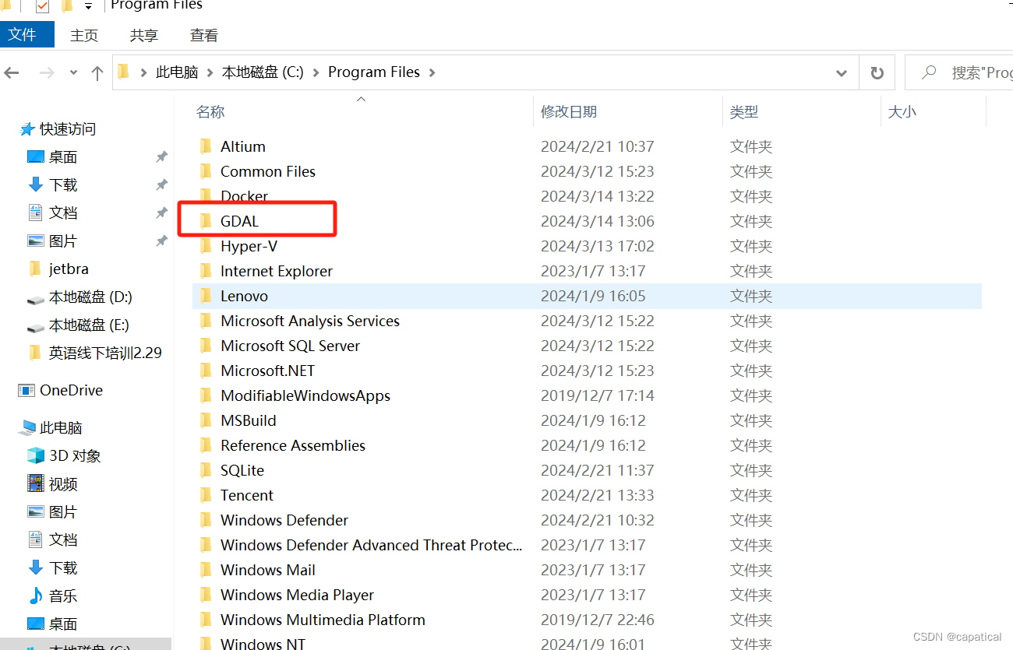This screenshot has width=1013, height=650.
Task: Select the Internet Explorer folder
Action: pos(277,271)
